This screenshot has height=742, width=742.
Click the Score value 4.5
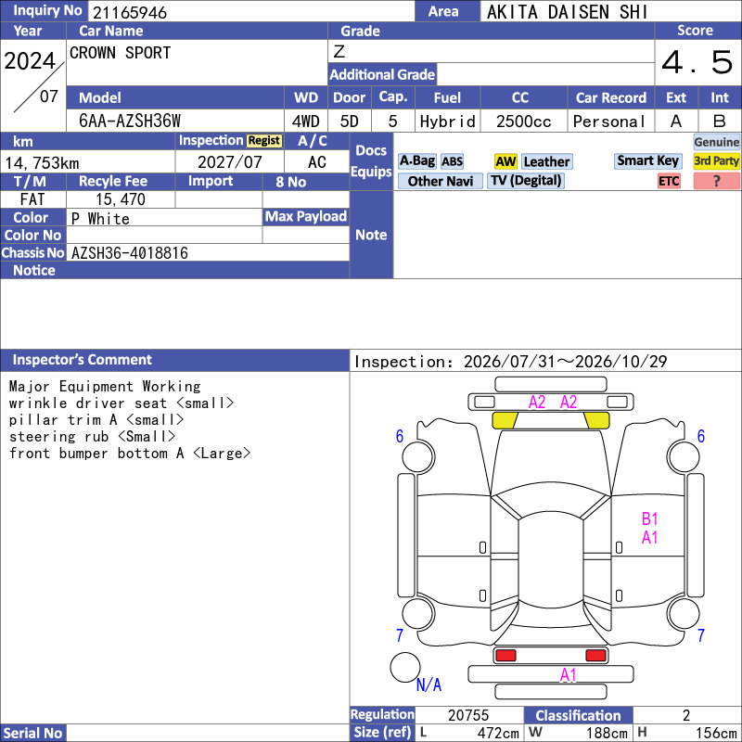[697, 62]
